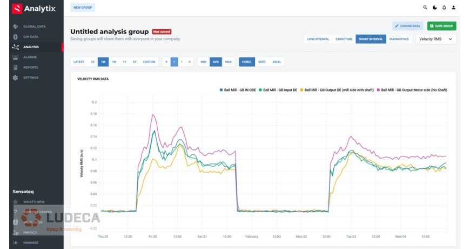The width and height of the screenshot is (470, 249).
Task: Click Untitled analysis group title
Action: point(110,31)
